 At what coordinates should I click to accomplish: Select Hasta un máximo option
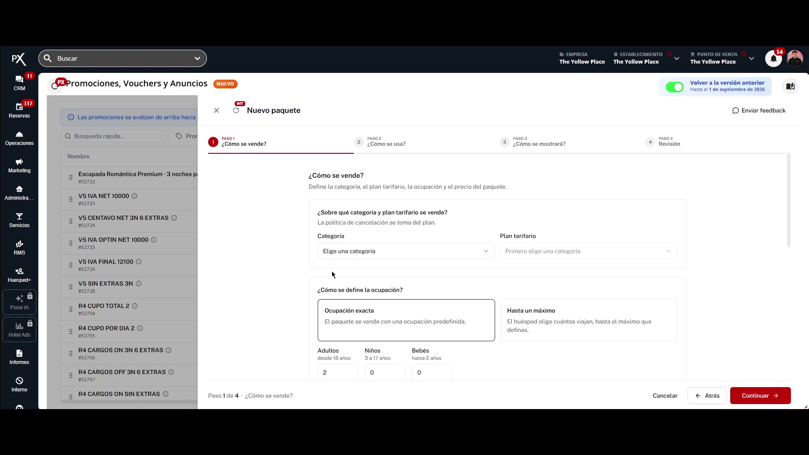[x=589, y=320]
